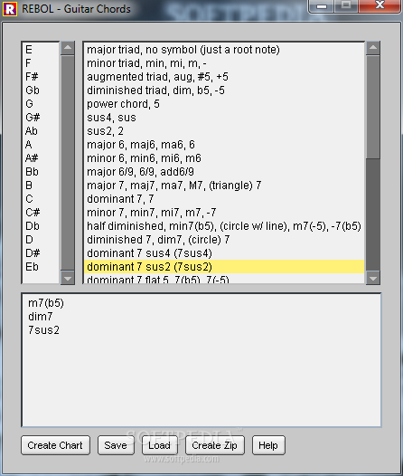403x476 pixels.
Task: Select half diminished, min7(b5) row
Action: click(x=224, y=226)
